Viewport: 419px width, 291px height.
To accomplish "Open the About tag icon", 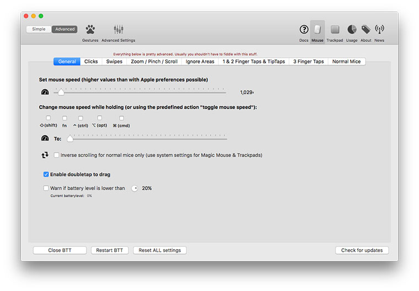I will click(x=366, y=29).
